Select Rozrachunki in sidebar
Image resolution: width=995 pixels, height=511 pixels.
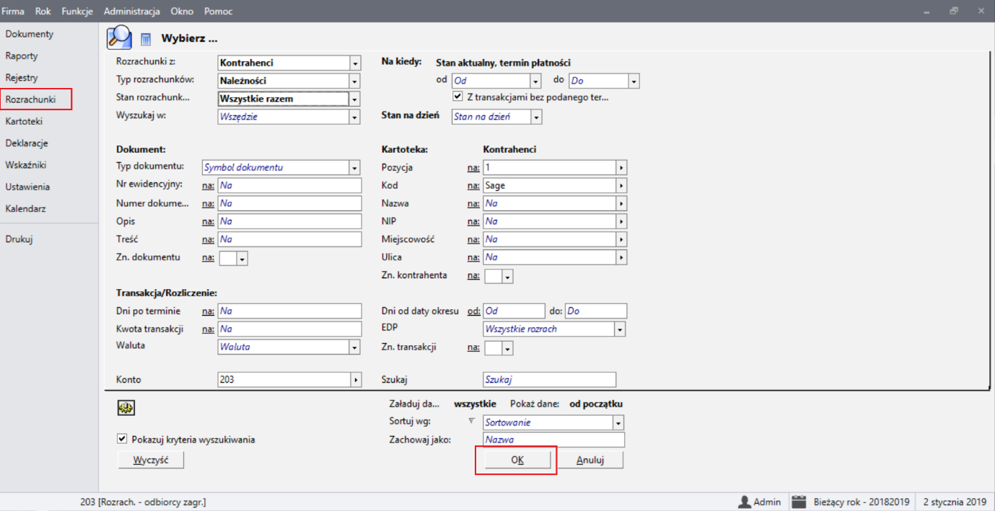pyautogui.click(x=30, y=99)
